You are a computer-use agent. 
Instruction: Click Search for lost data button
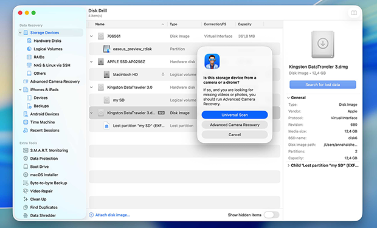(323, 85)
